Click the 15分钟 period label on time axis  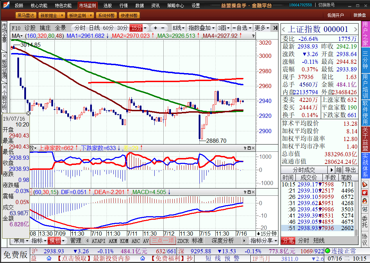(267, 234)
